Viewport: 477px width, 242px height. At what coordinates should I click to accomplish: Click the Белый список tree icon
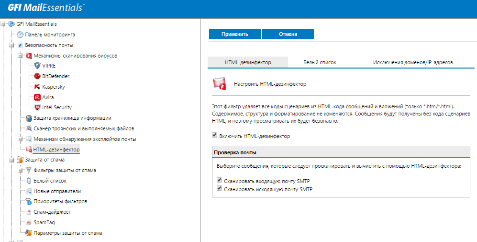click(x=29, y=181)
